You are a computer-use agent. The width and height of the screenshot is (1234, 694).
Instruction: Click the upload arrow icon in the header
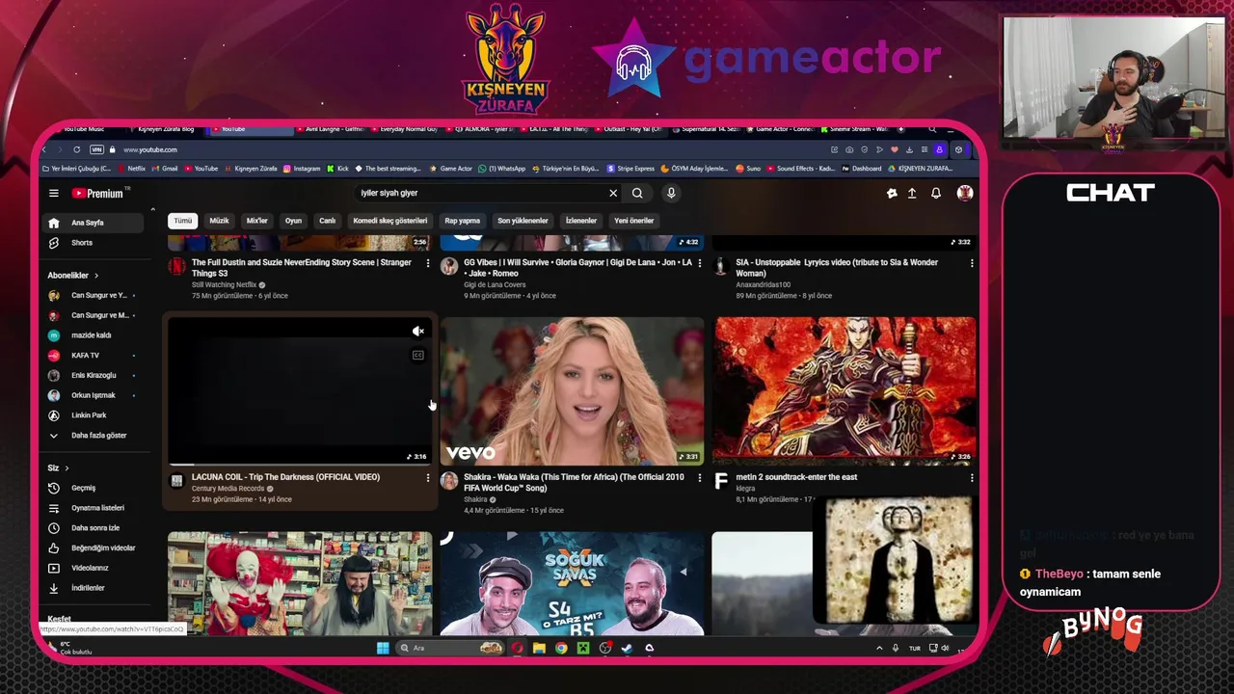coord(912,194)
